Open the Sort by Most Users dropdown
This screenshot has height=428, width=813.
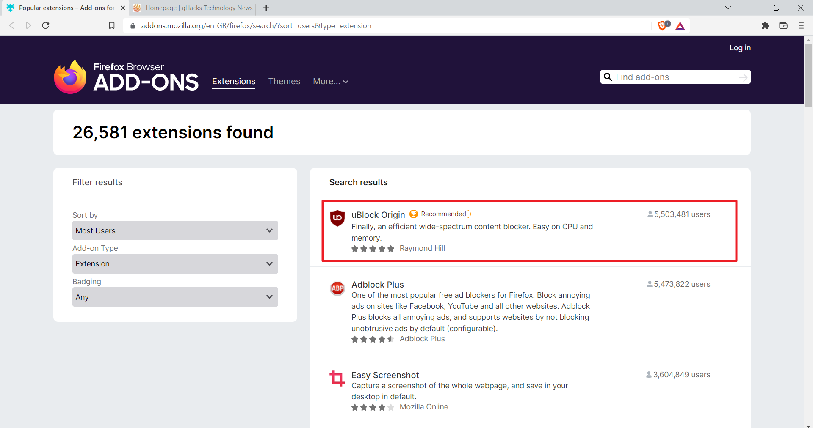point(175,230)
